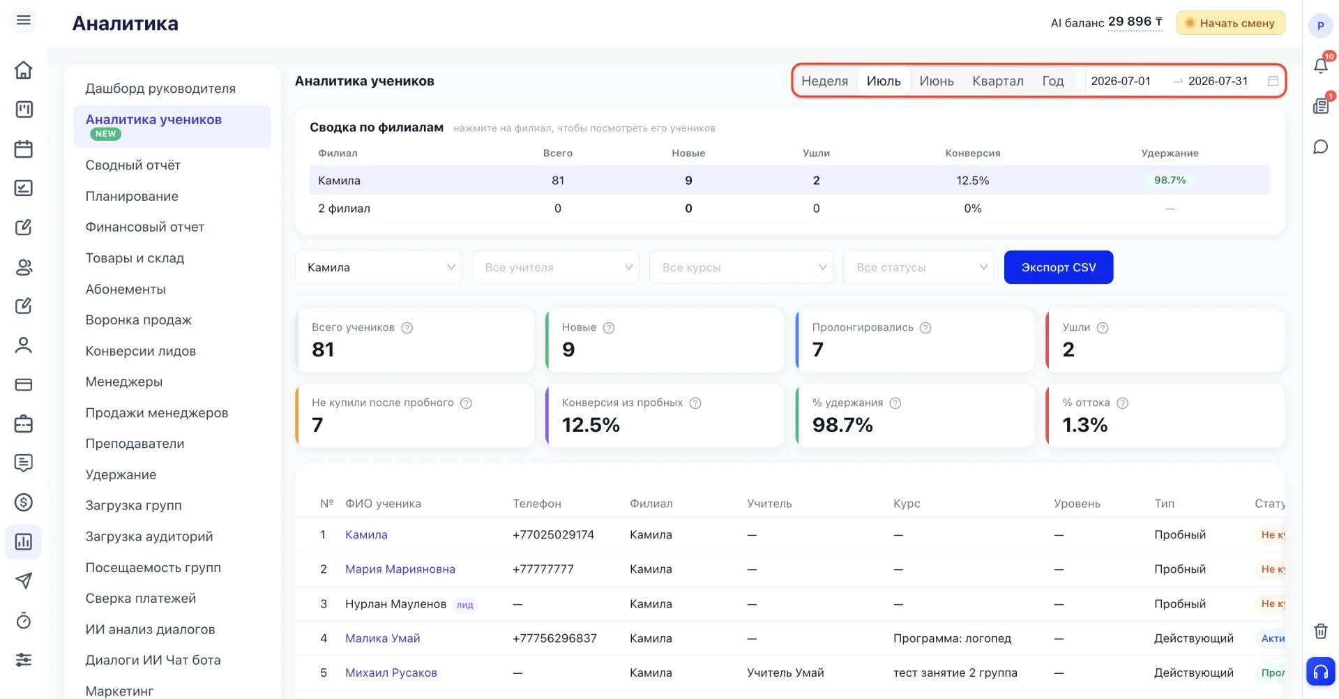1339x699 pixels.
Task: Open student link Мария Марияновна
Action: pyautogui.click(x=400, y=569)
